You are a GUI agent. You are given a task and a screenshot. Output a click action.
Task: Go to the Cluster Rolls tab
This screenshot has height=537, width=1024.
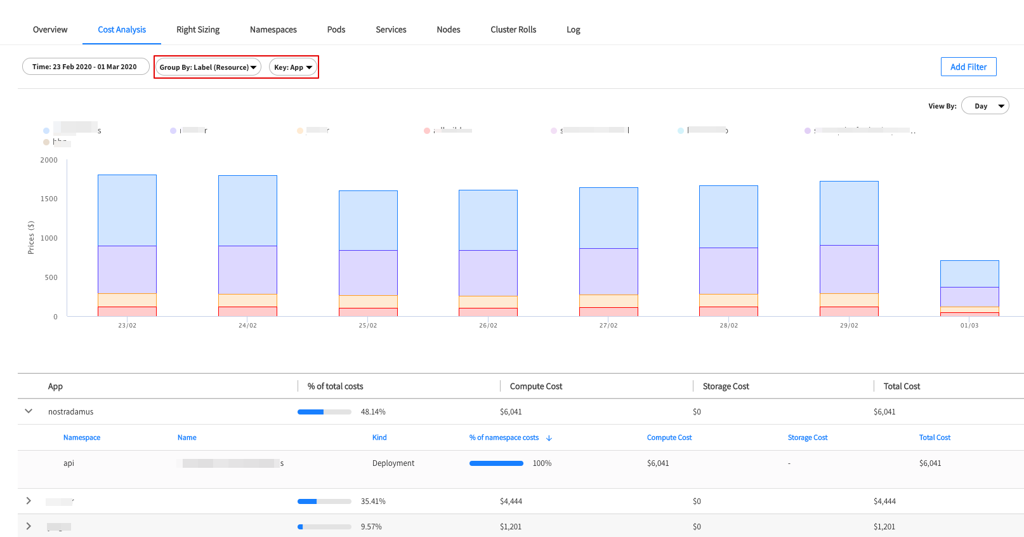click(513, 30)
